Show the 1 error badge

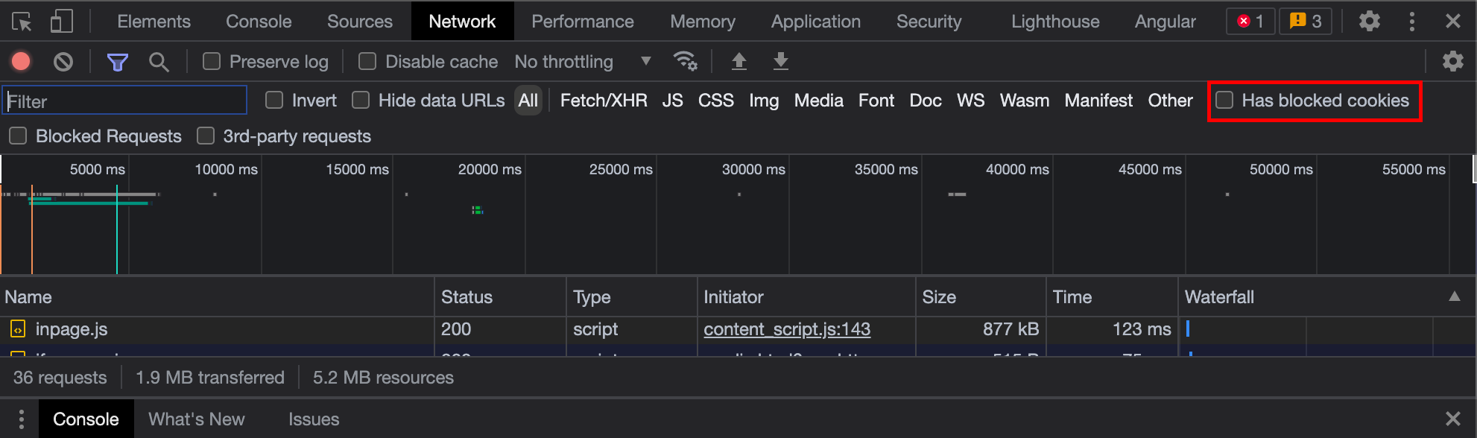pos(1250,21)
